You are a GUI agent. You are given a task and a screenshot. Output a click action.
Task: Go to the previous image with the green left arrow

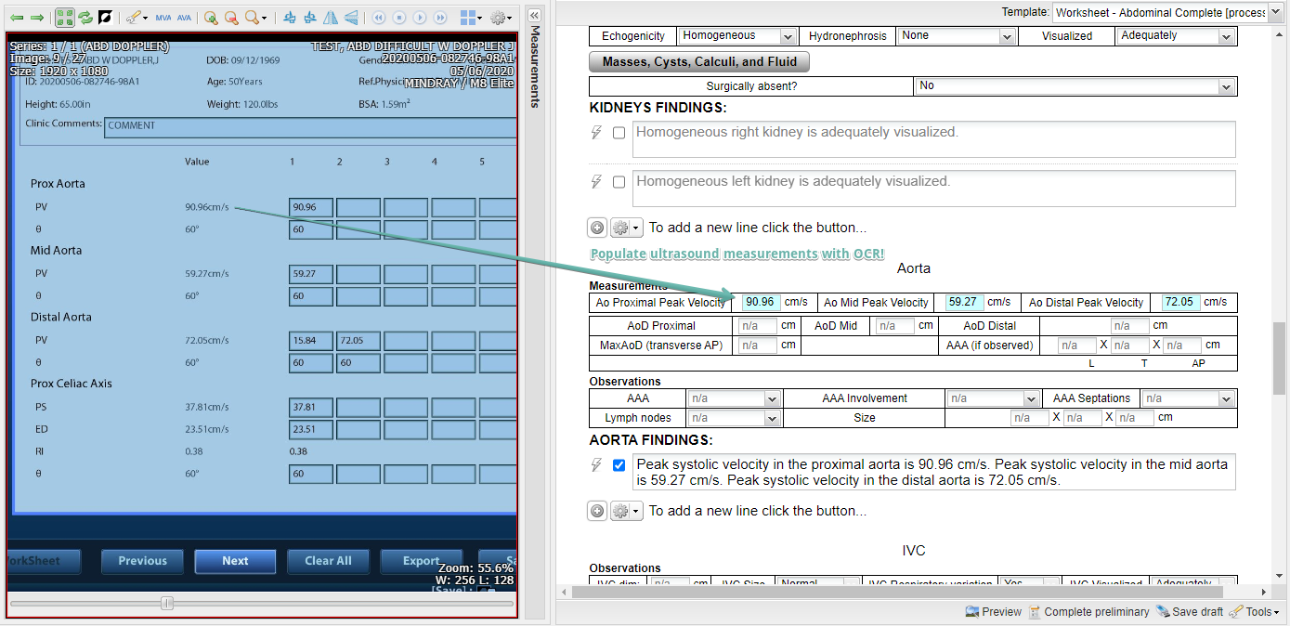click(17, 18)
